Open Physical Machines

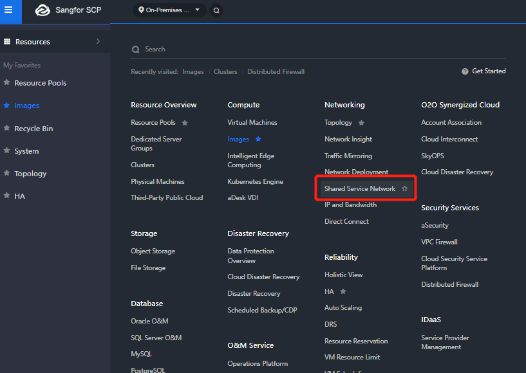(x=158, y=181)
